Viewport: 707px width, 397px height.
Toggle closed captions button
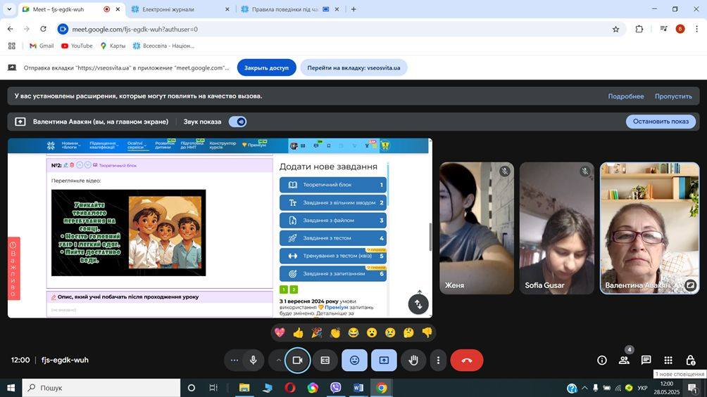(325, 360)
